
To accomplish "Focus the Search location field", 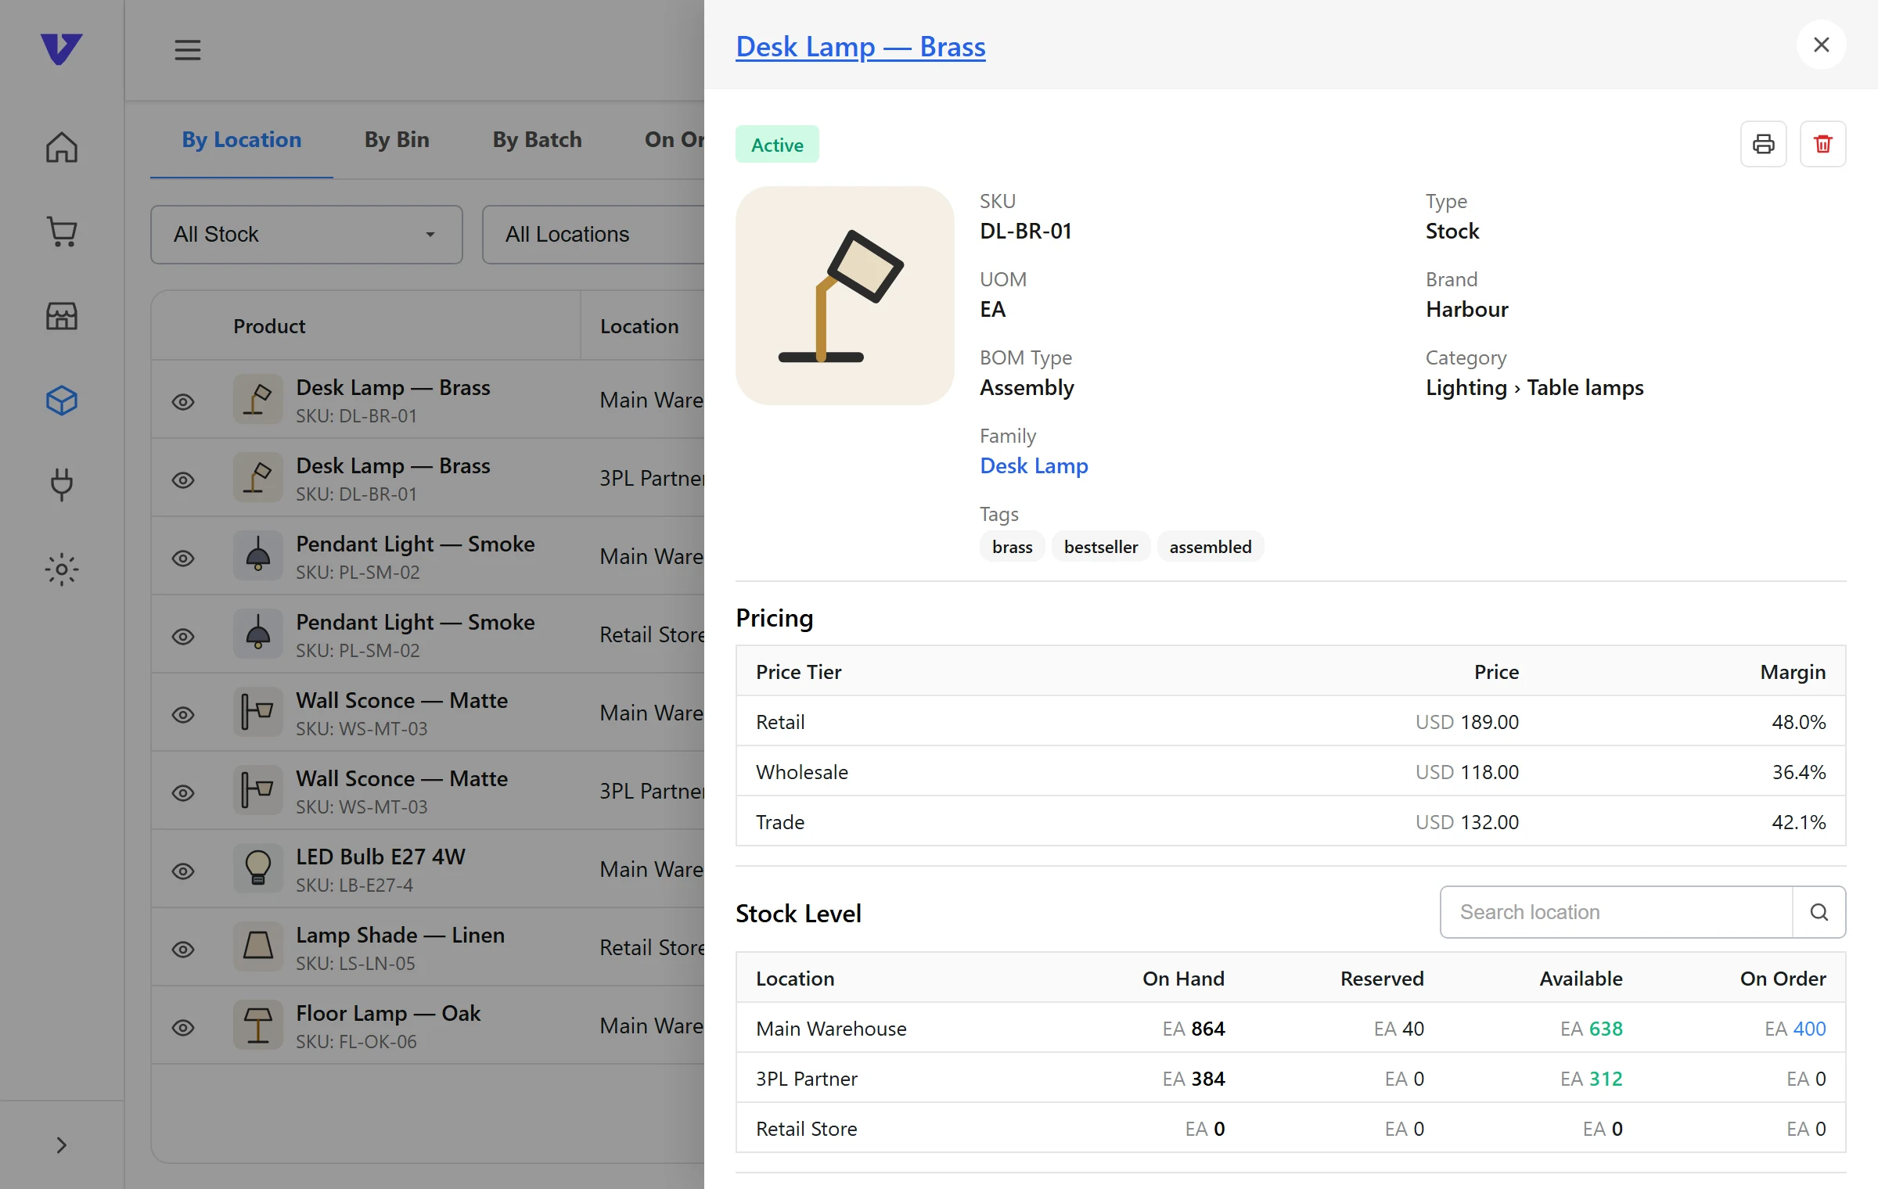I will pos(1617,912).
